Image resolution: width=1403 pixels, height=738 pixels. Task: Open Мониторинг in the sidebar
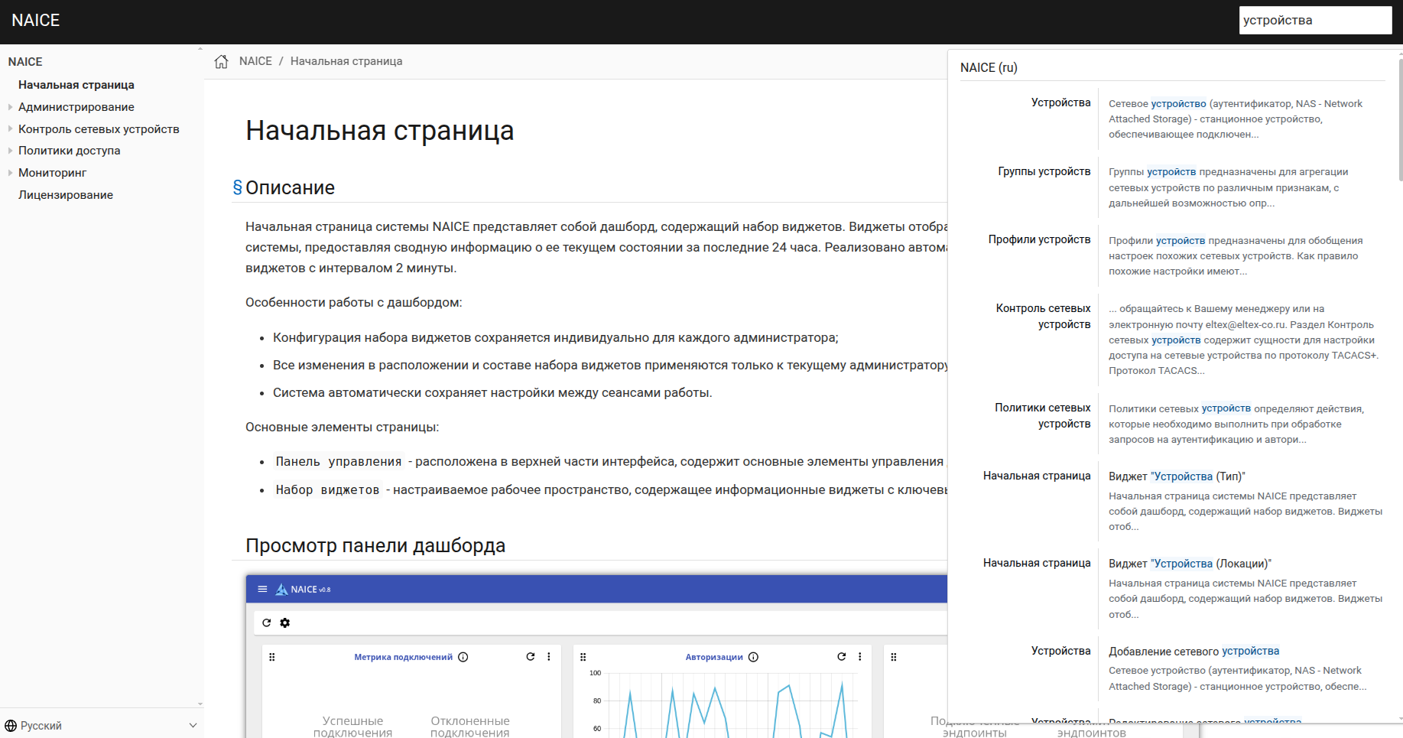click(53, 173)
